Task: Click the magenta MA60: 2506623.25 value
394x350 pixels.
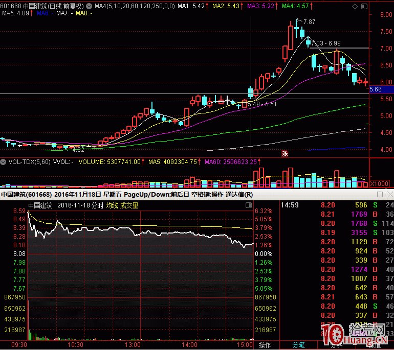Action: (x=232, y=162)
